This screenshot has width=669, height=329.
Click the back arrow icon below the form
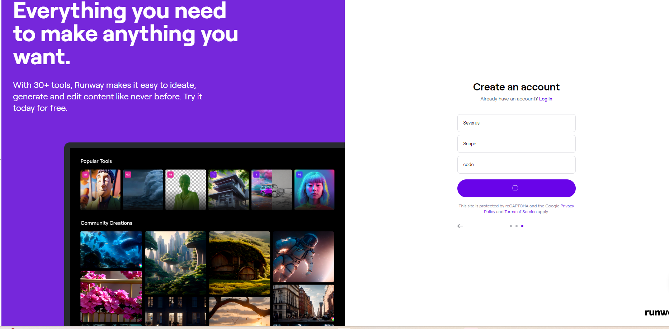[460, 226]
